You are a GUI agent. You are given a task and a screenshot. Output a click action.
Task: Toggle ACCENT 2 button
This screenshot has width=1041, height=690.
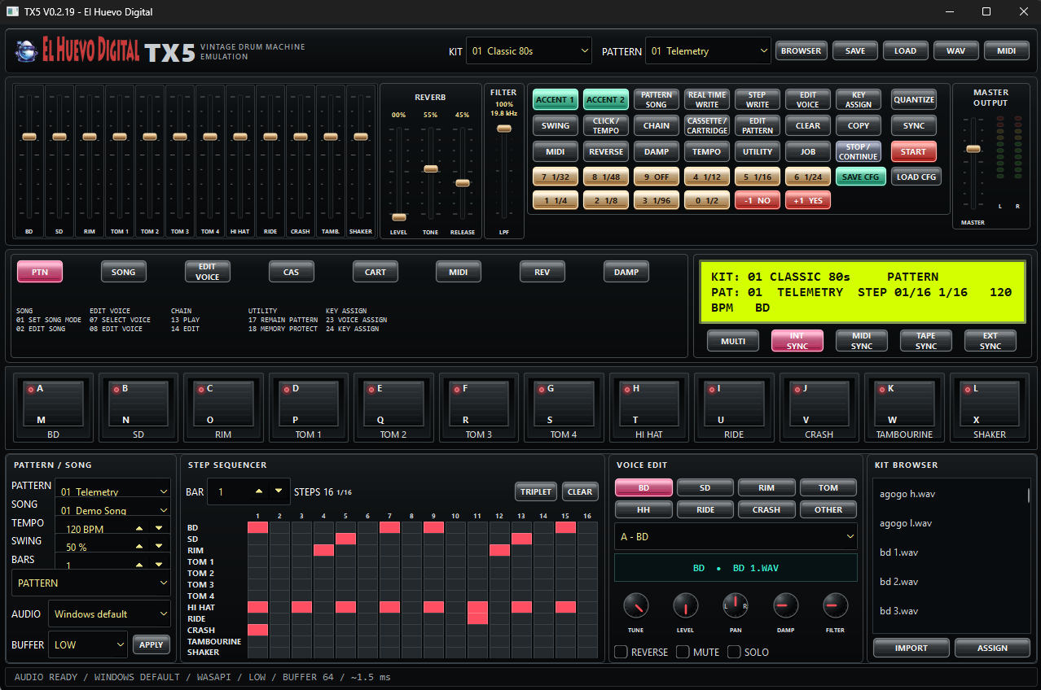pos(606,99)
